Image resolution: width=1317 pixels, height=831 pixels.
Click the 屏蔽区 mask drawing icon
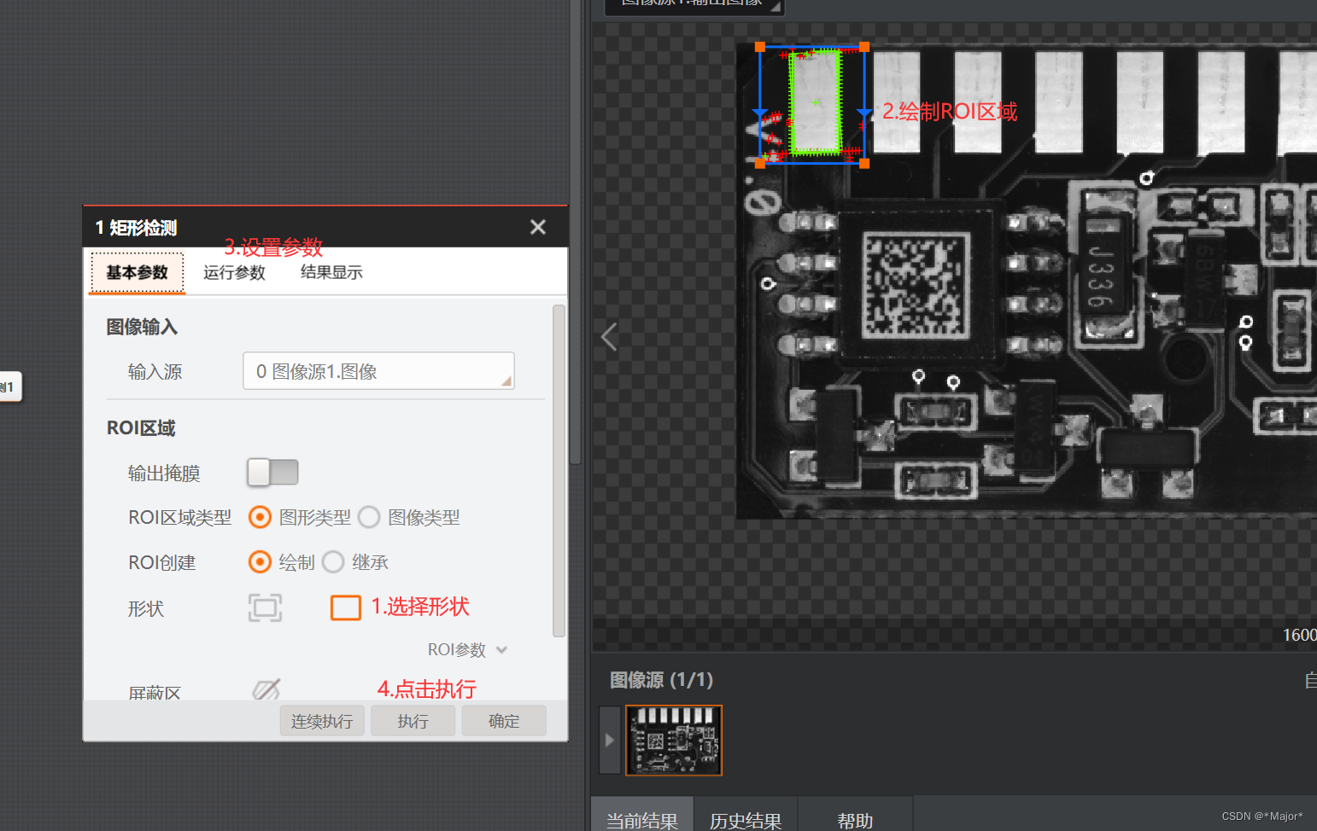tap(266, 689)
